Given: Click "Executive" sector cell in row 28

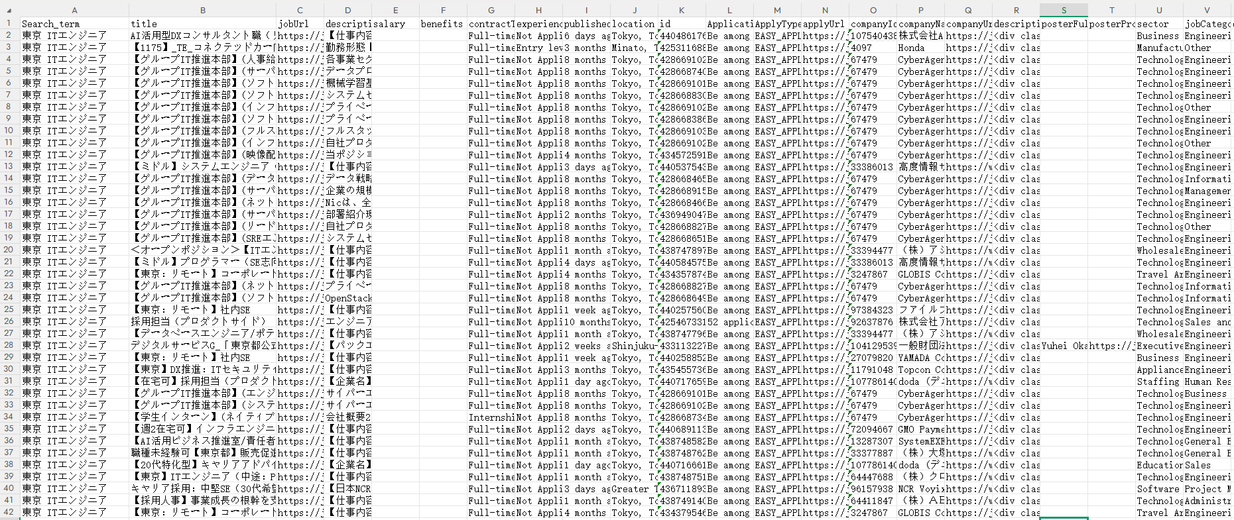Looking at the screenshot, I should (x=1159, y=346).
